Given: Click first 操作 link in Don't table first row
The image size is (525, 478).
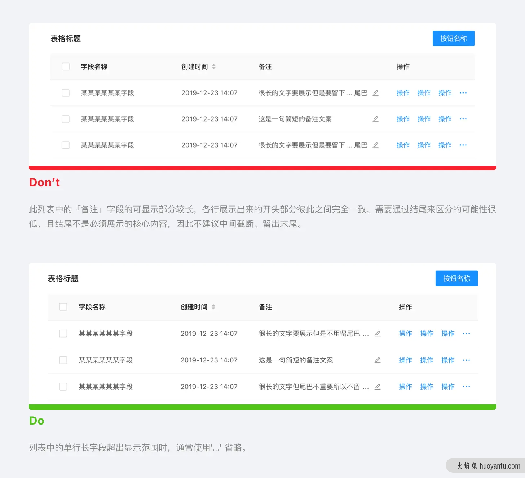Looking at the screenshot, I should click(403, 93).
